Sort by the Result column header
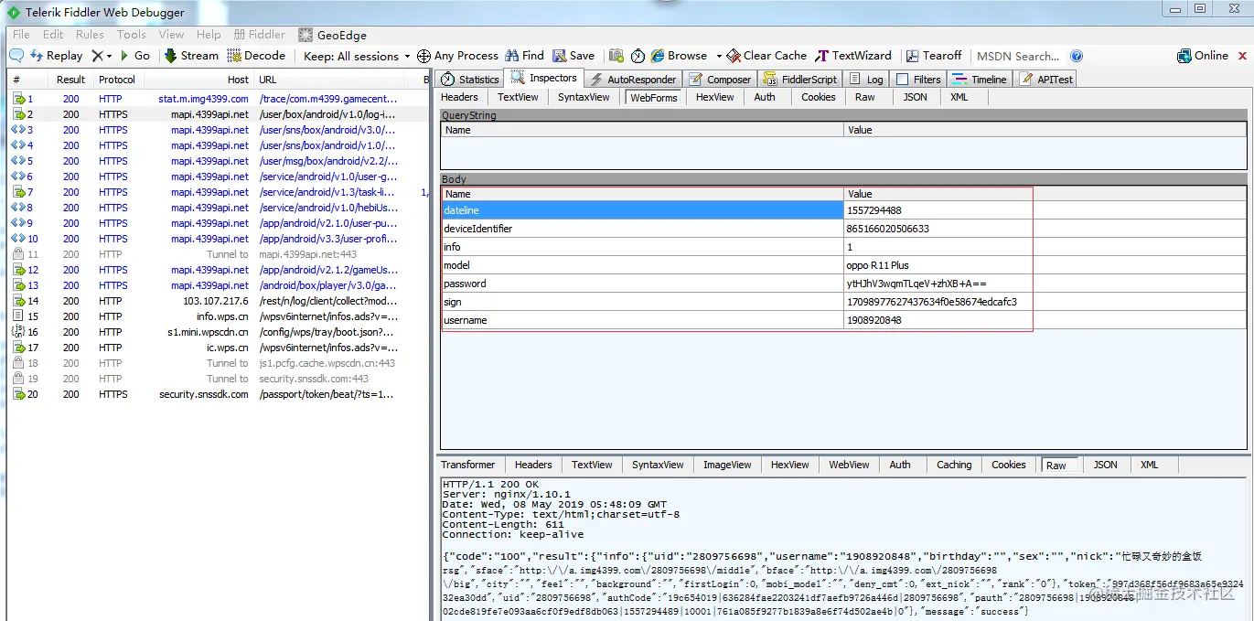 [70, 80]
